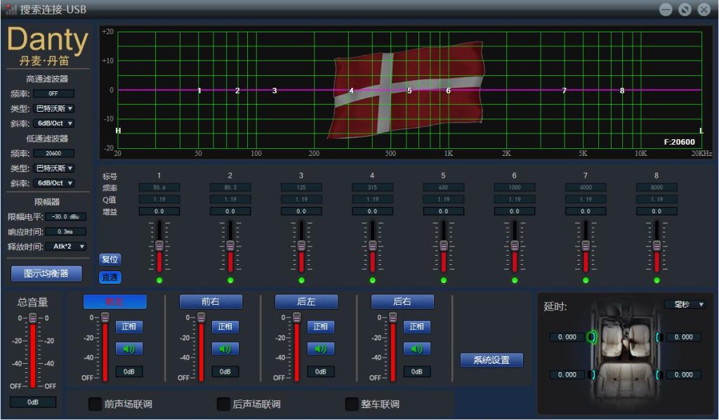The width and height of the screenshot is (719, 420).
Task: Open the 低通滤波器 斜率 dropdown
Action: click(54, 183)
